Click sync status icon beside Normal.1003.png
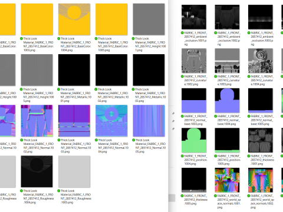The height and width of the screenshot is (212, 283). [x=59, y=140]
